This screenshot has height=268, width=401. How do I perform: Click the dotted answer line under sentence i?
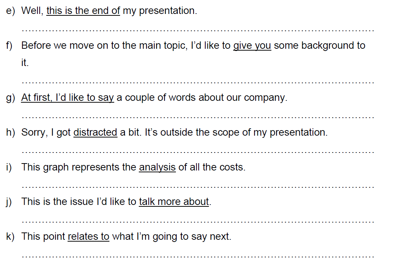(198, 187)
